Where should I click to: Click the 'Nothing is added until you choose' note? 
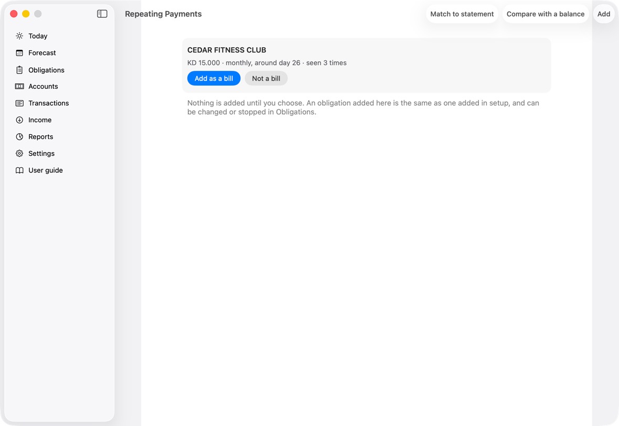coord(363,108)
